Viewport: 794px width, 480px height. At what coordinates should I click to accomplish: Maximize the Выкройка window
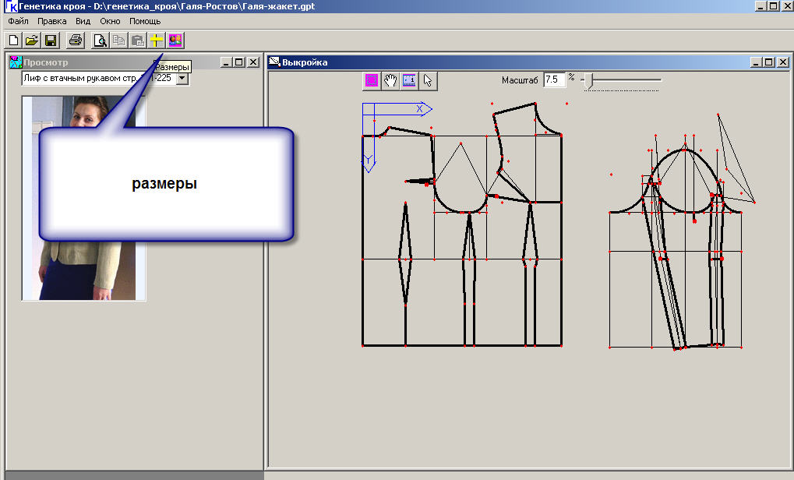[x=769, y=62]
